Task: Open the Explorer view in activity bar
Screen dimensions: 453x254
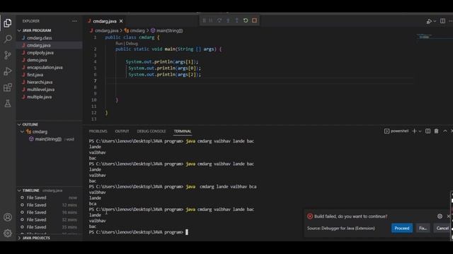Action: (x=8, y=23)
